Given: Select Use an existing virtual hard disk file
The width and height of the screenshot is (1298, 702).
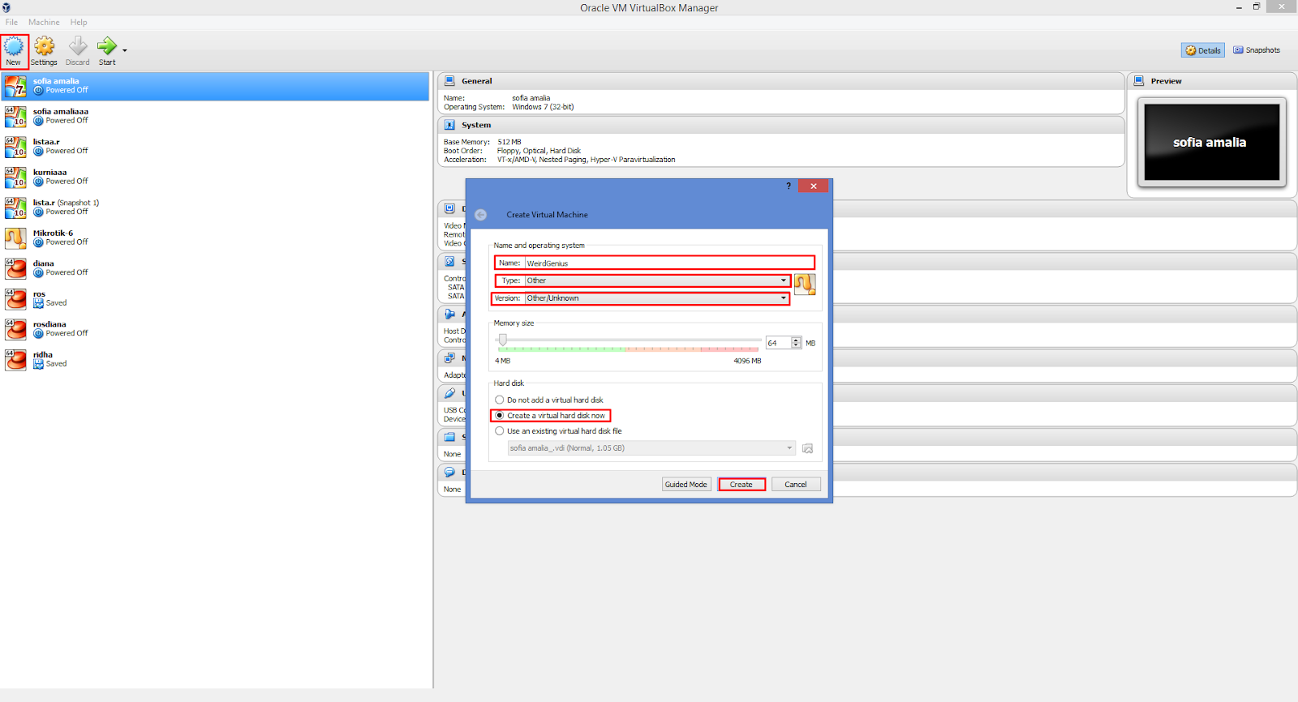Looking at the screenshot, I should click(558, 431).
